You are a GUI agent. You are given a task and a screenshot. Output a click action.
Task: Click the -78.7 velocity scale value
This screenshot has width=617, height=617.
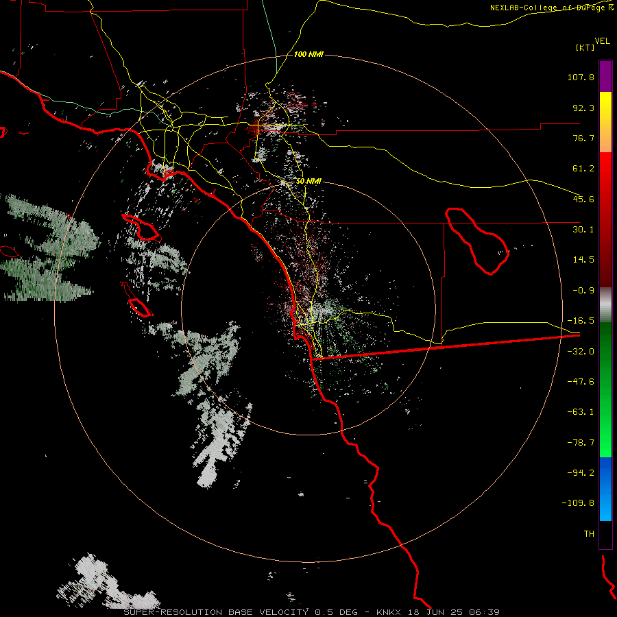(x=581, y=443)
